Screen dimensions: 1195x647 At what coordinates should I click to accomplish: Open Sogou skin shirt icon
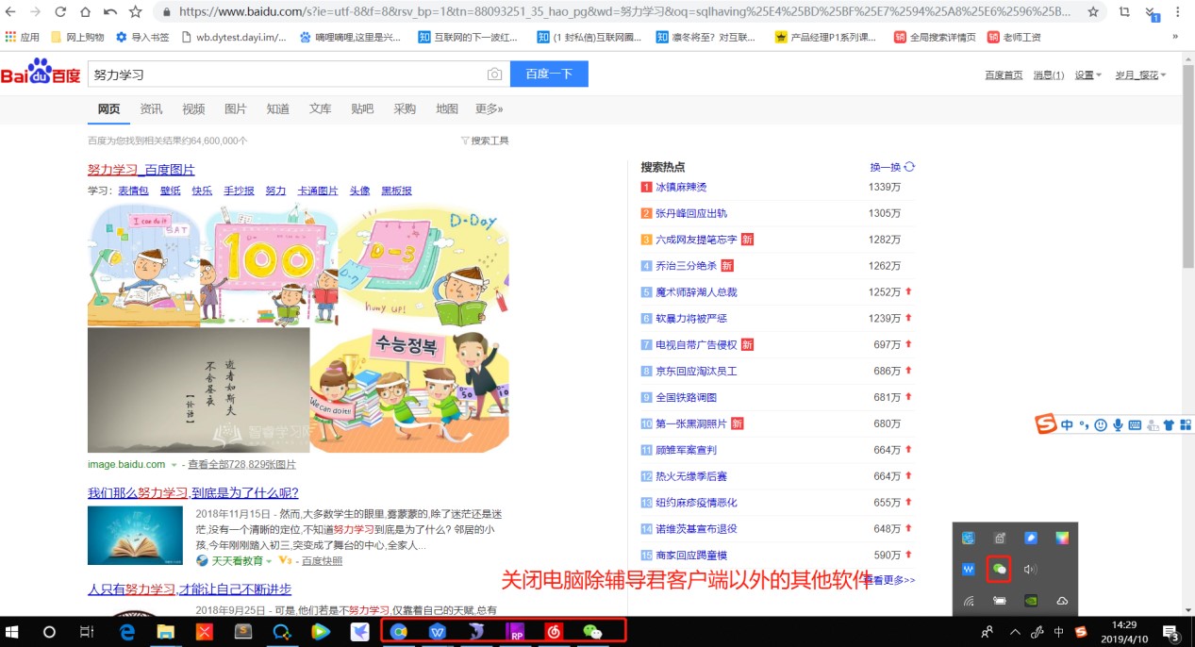pyautogui.click(x=1170, y=425)
